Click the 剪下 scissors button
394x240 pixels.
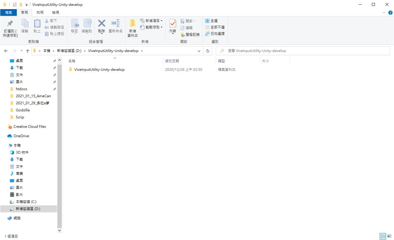click(51, 21)
